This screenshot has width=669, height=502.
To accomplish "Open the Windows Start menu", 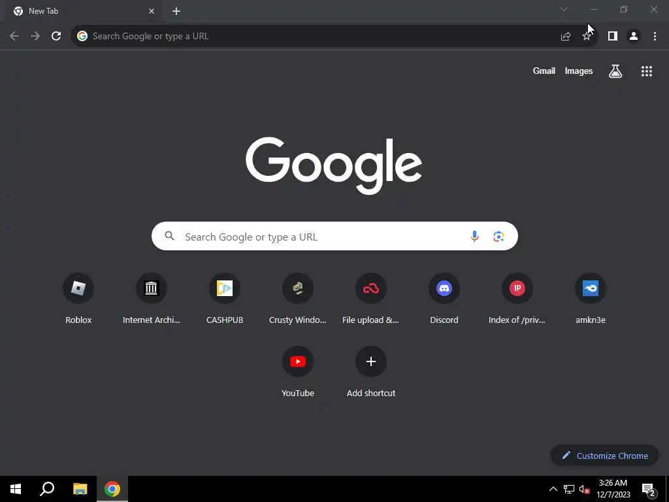I will coord(16,489).
